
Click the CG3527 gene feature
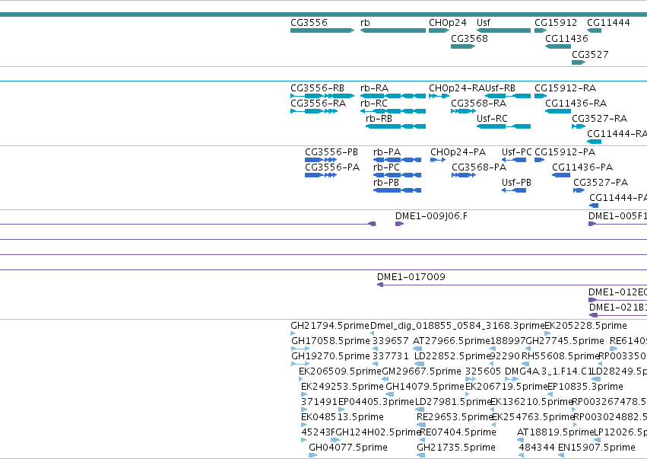(x=579, y=62)
